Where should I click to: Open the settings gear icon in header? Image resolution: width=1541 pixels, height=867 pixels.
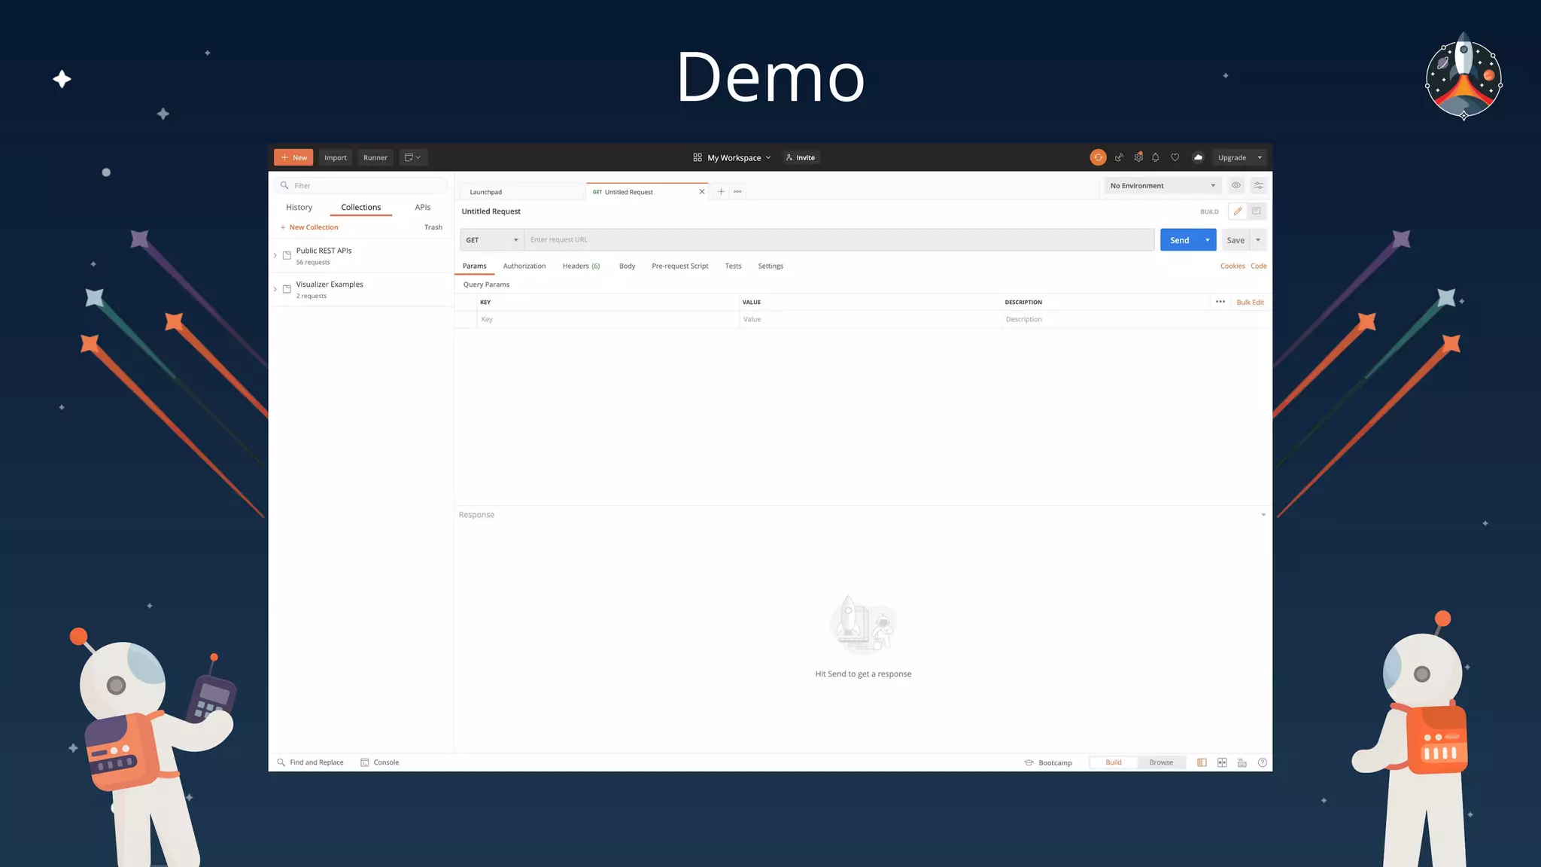click(x=1138, y=157)
